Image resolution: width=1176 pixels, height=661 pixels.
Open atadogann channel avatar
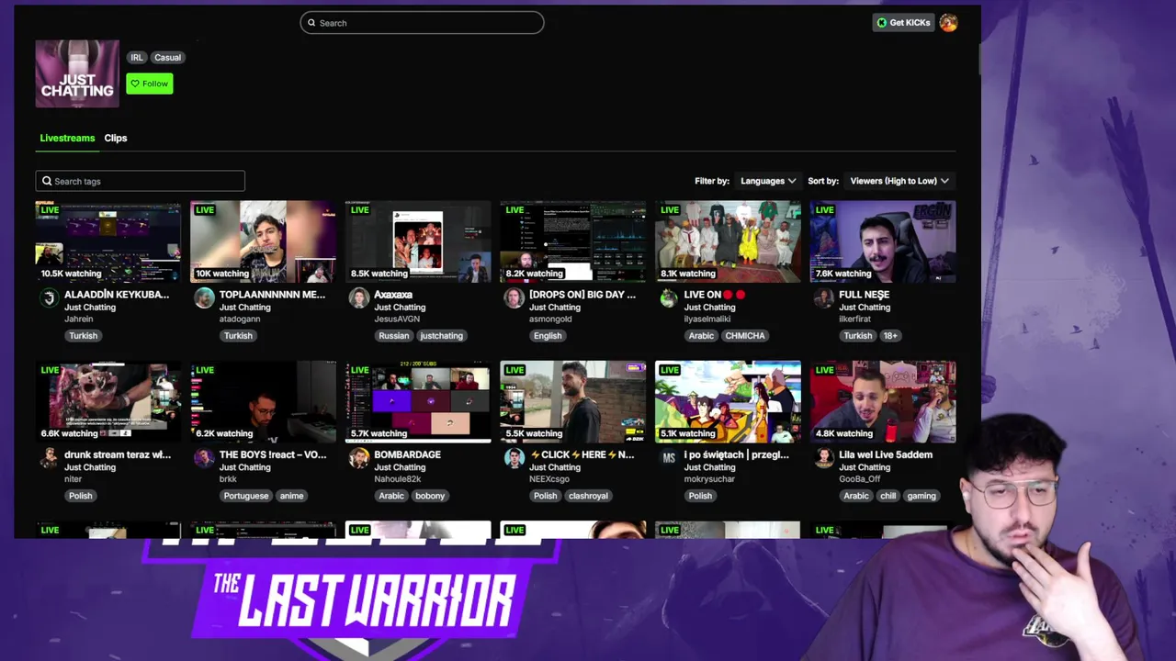[204, 297]
